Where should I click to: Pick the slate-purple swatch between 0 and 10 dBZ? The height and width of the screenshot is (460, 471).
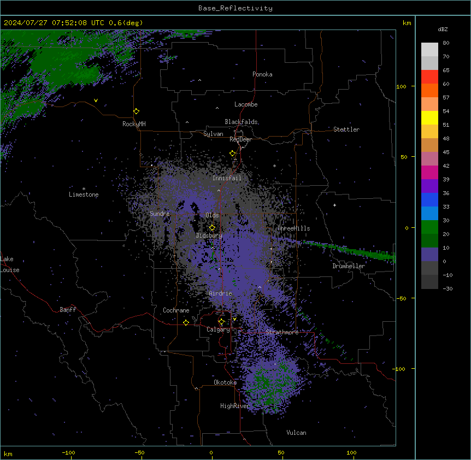point(429,255)
